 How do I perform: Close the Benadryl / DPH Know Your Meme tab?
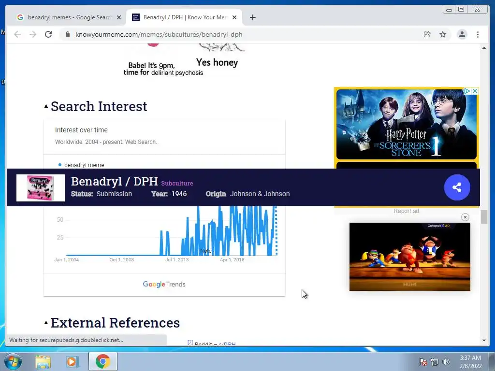point(234,17)
